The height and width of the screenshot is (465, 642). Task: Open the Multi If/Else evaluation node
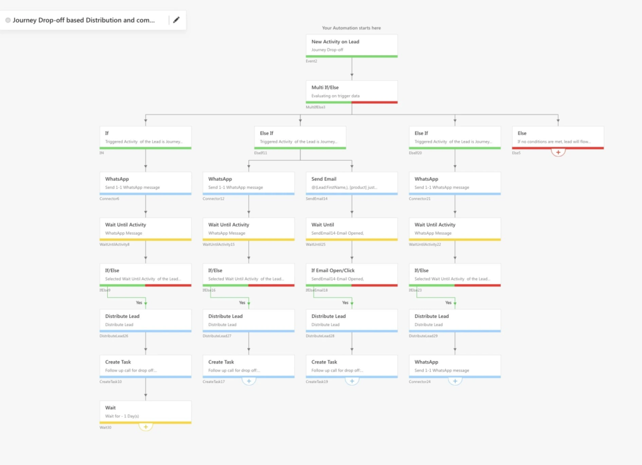[352, 91]
